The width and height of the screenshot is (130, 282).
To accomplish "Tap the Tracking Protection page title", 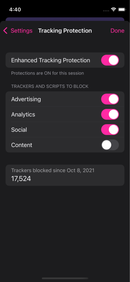I will (x=65, y=31).
